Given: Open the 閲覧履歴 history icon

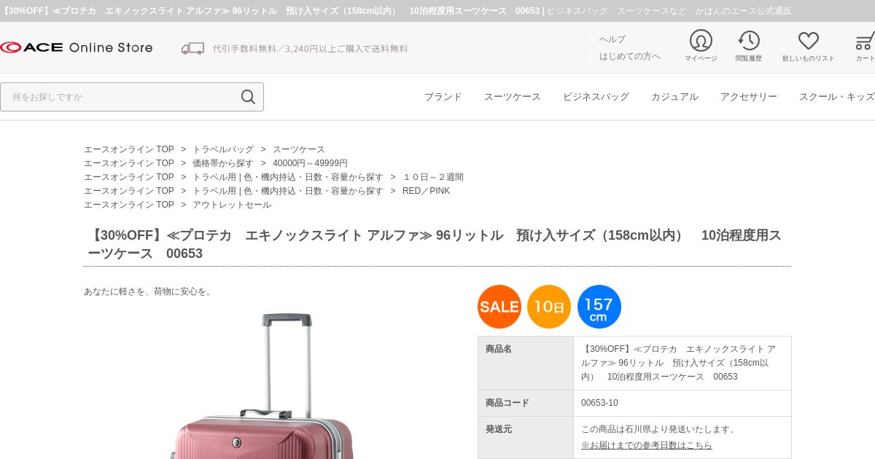Looking at the screenshot, I should [749, 41].
